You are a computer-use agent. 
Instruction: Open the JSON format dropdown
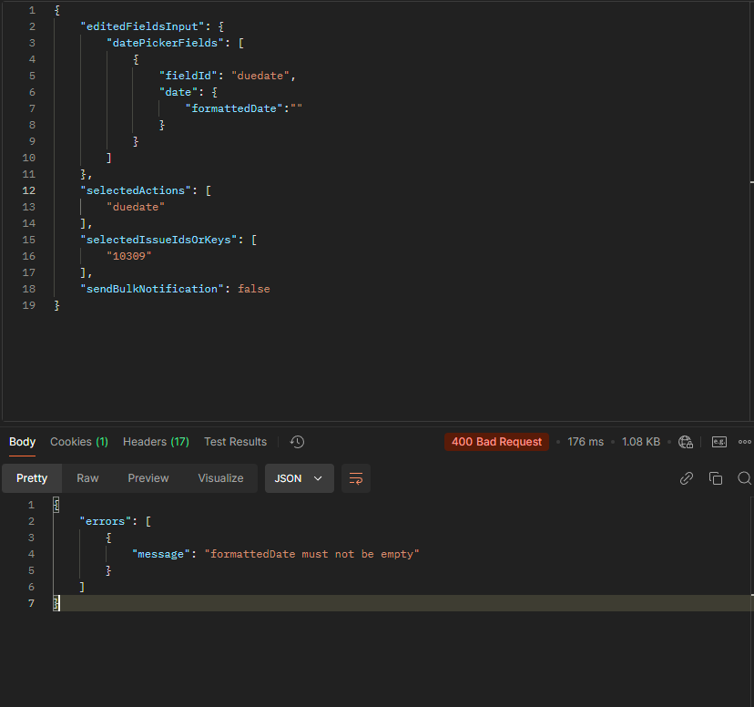click(299, 478)
